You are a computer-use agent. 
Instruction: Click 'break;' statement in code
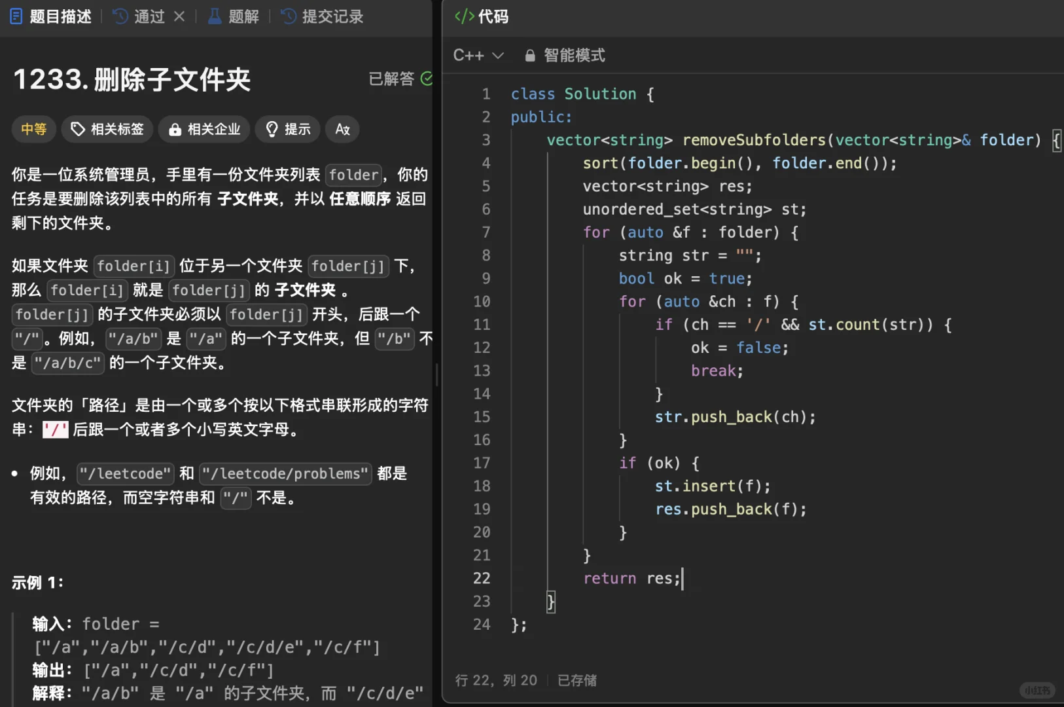(717, 371)
